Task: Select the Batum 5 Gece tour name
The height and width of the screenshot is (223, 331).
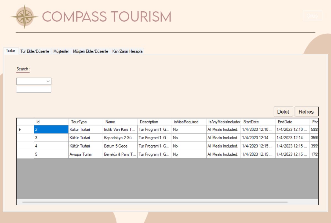Action: [120, 146]
